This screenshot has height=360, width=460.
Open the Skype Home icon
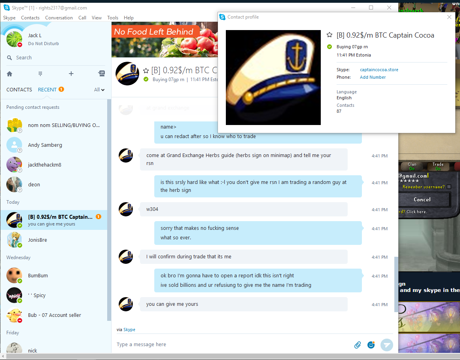pyautogui.click(x=9, y=74)
